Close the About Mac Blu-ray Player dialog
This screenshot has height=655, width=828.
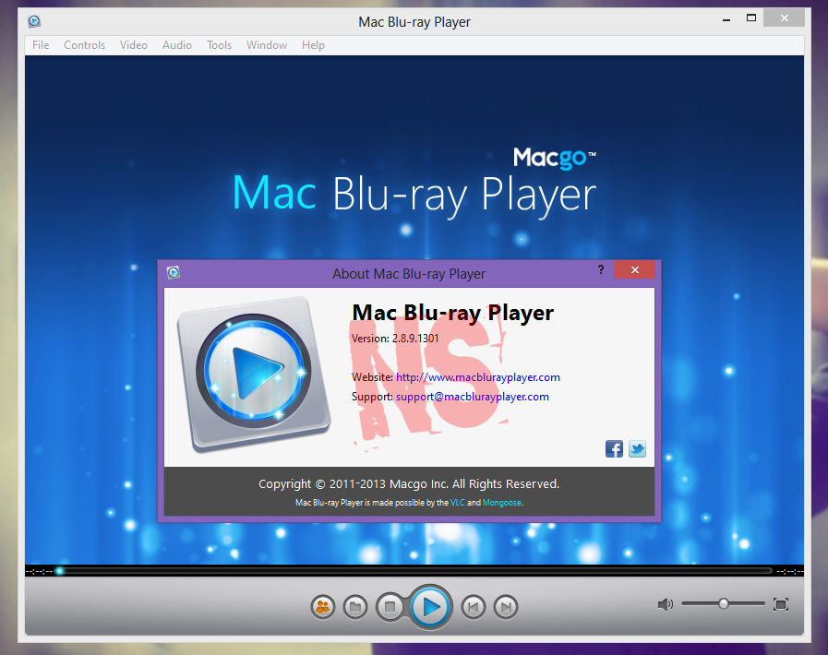coord(635,269)
